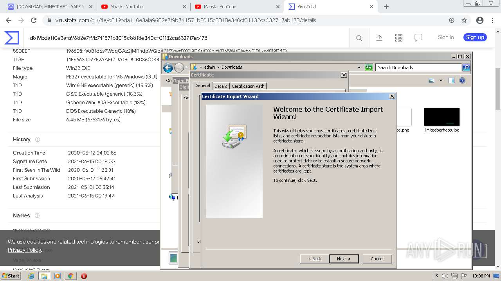Click the VirusTotal upload file icon
The height and width of the screenshot is (281, 501).
pyautogui.click(x=379, y=38)
